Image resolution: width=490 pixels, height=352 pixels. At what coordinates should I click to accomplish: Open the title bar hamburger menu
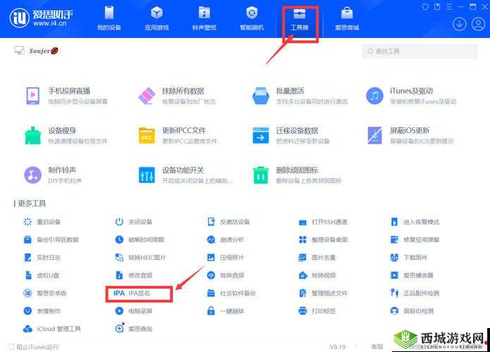449,6
